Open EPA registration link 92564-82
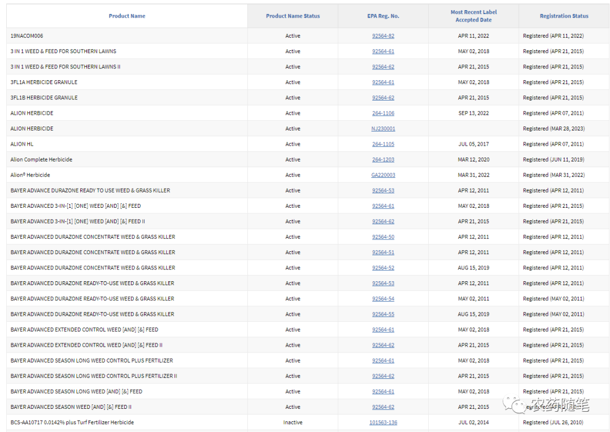 click(383, 36)
